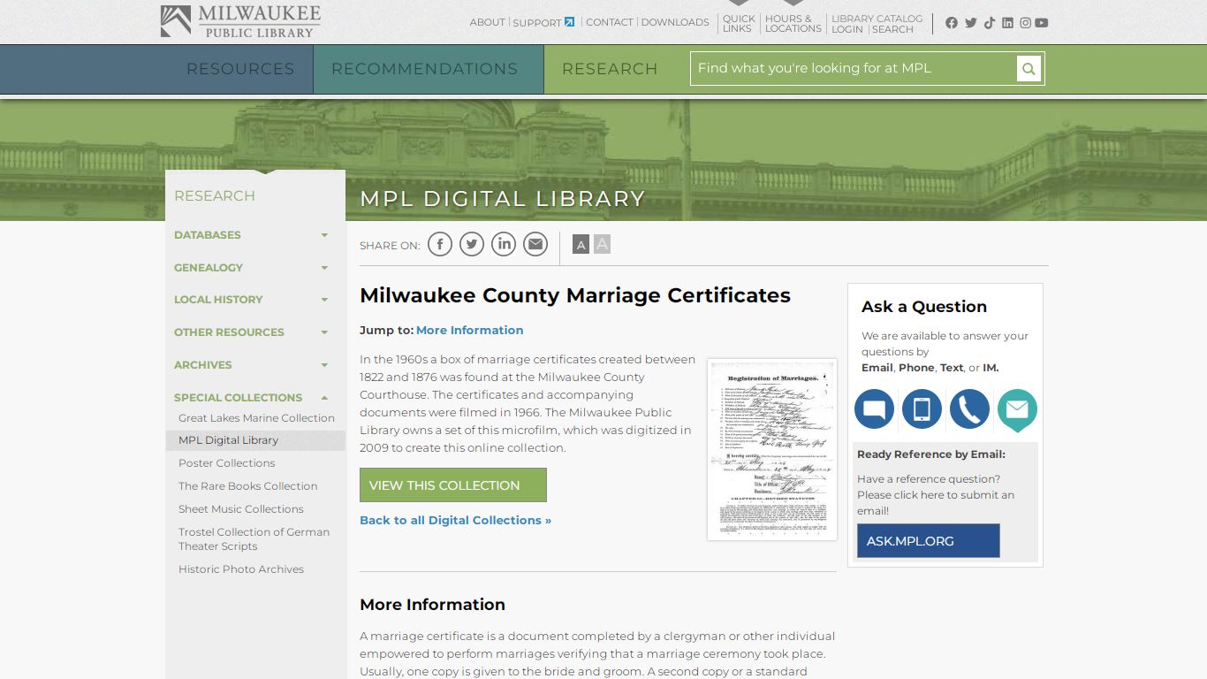Open Sheet Music Collections
This screenshot has width=1207, height=679.
coord(240,509)
